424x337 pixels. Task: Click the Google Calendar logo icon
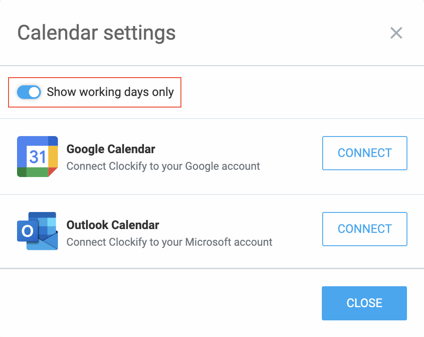click(37, 156)
